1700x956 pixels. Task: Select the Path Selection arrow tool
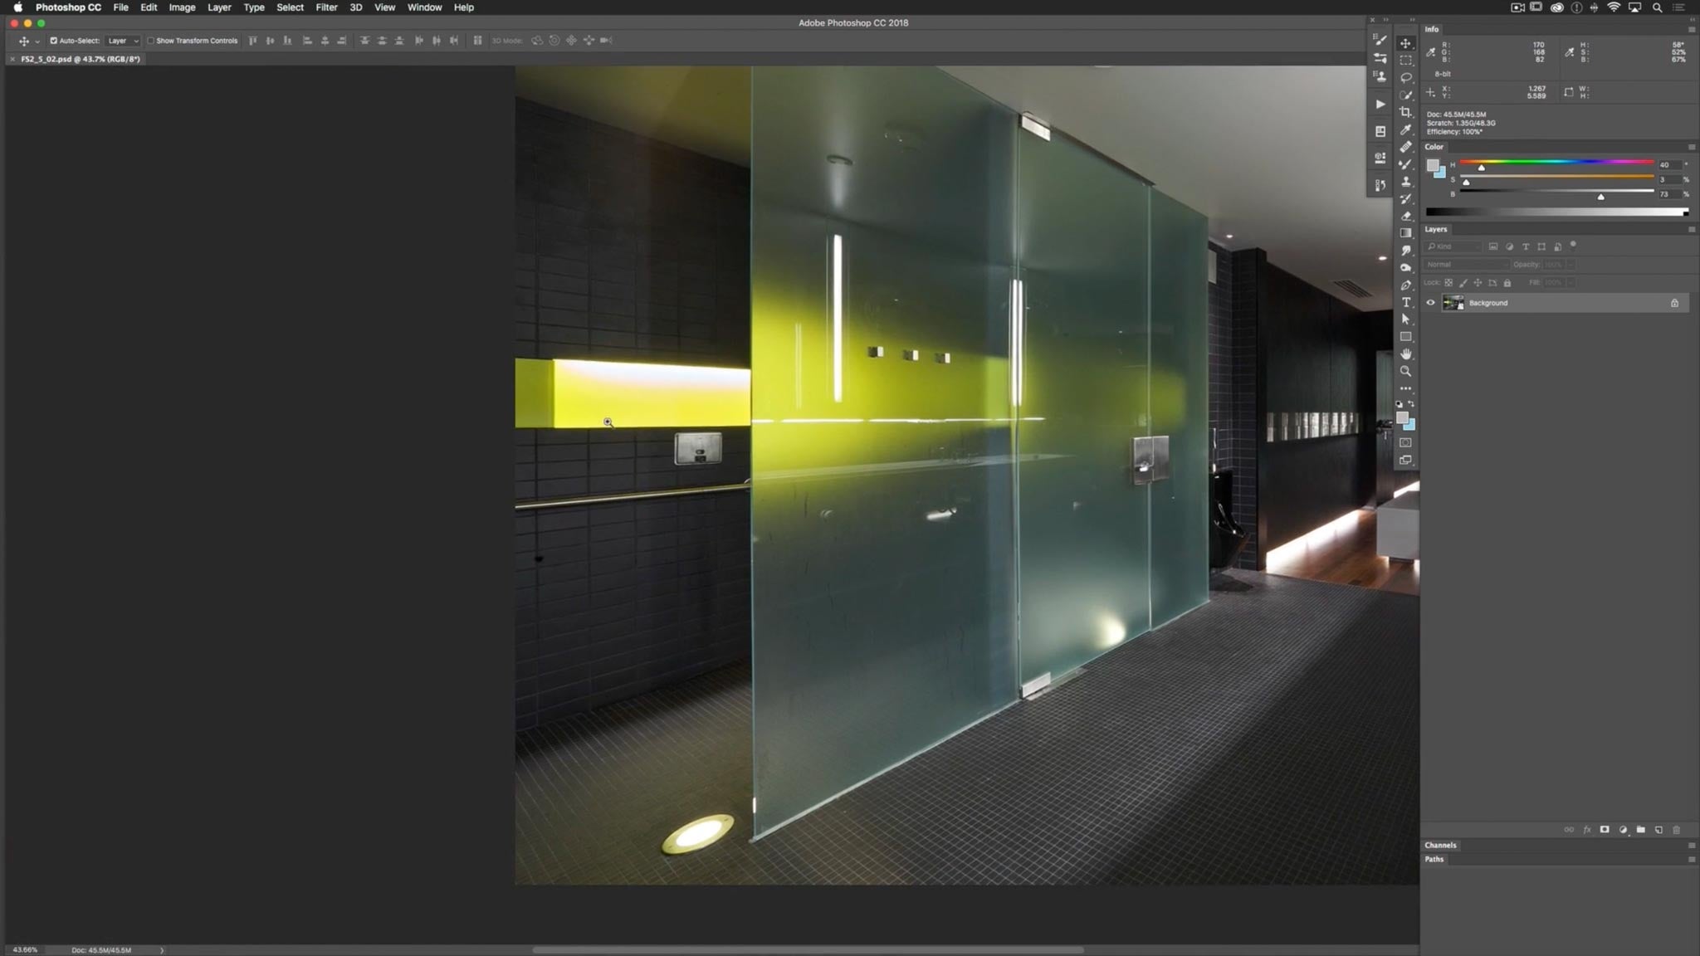click(x=1405, y=319)
